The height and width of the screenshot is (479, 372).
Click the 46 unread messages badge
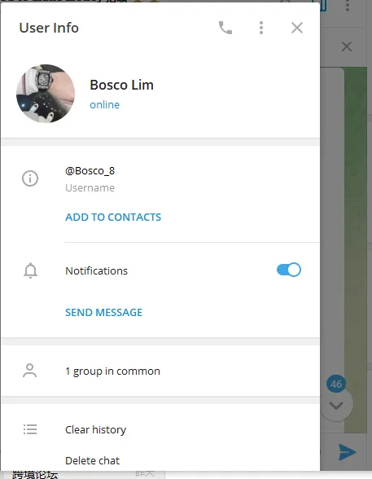tap(336, 384)
